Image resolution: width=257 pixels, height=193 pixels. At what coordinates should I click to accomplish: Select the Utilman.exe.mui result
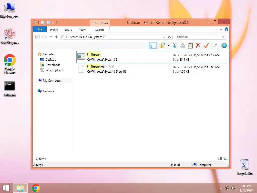[x=153, y=69]
